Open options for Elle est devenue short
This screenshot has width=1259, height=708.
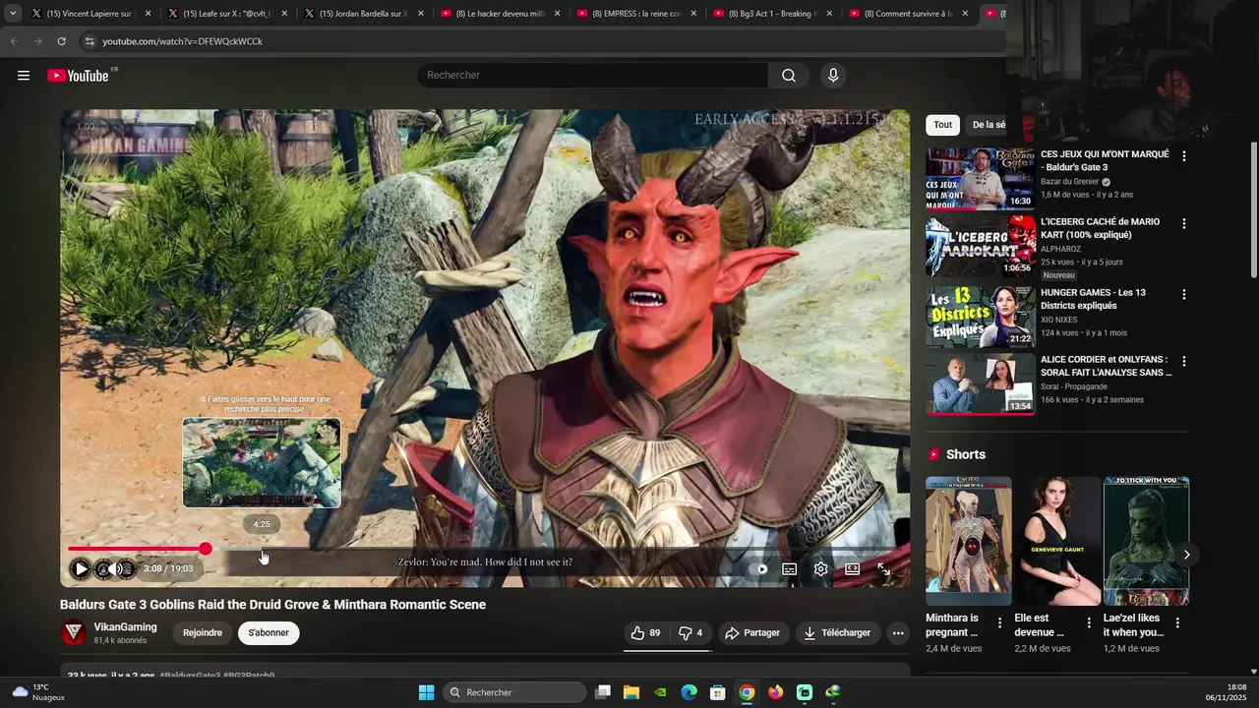point(1088,623)
